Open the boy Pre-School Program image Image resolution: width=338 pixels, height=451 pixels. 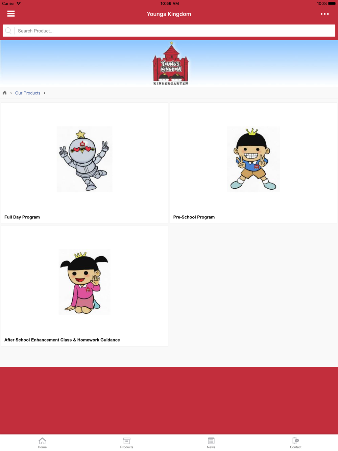pyautogui.click(x=254, y=159)
